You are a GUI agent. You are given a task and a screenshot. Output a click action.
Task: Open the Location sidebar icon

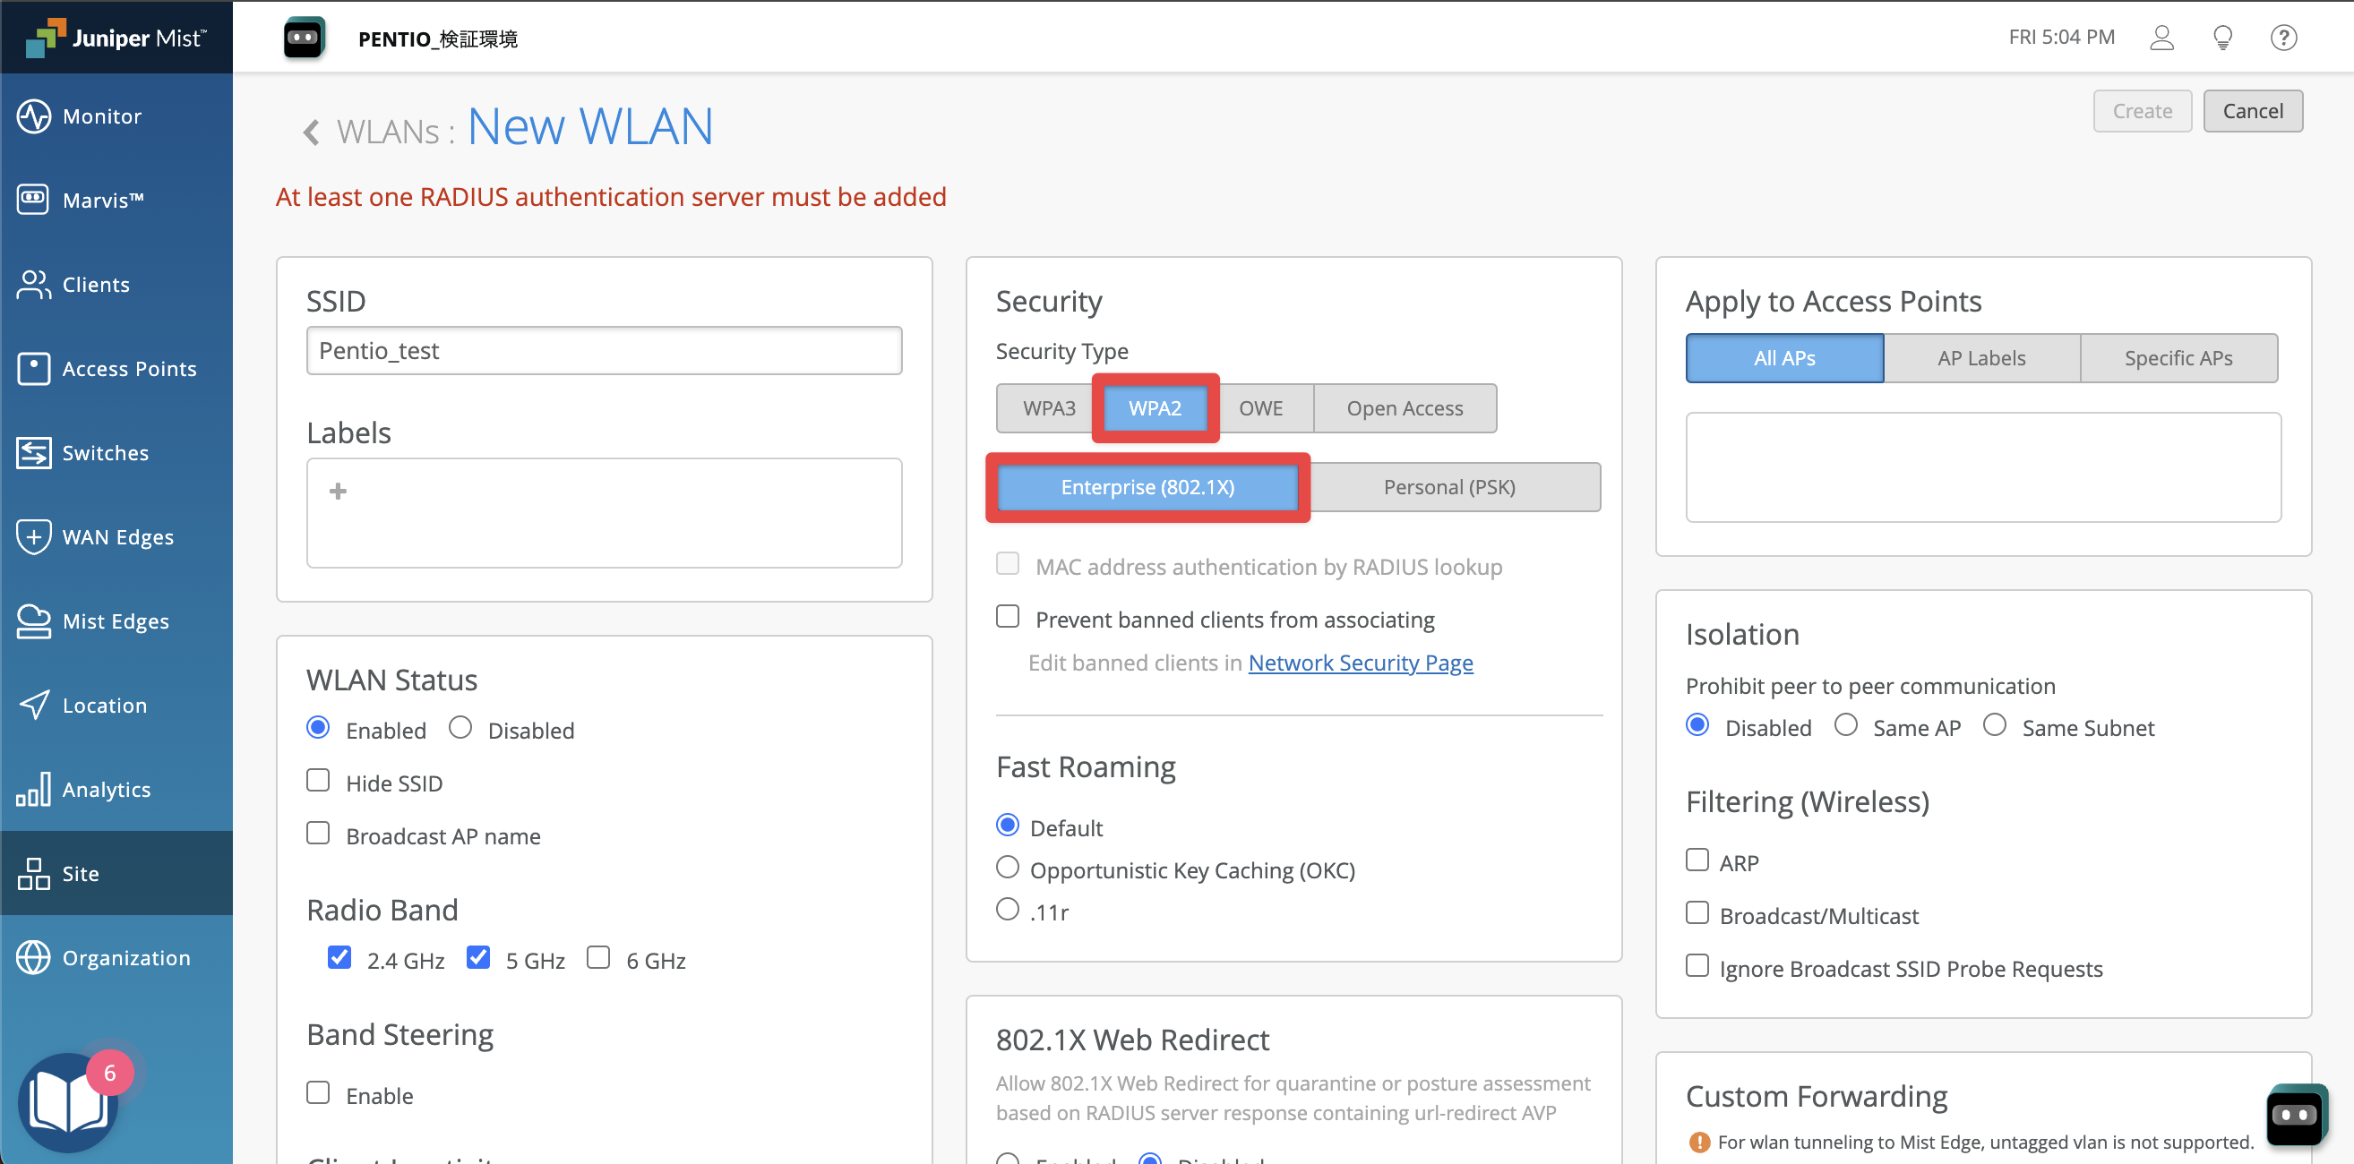pyautogui.click(x=34, y=705)
